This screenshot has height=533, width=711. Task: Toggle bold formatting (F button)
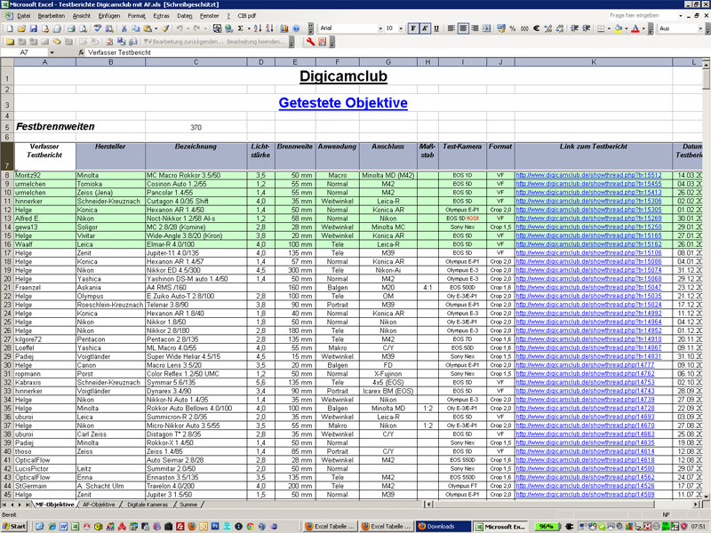pos(411,28)
